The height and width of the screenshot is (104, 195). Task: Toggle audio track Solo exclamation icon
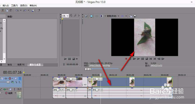click(x=15, y=89)
